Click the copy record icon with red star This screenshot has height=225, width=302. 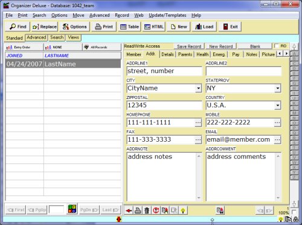(x=165, y=211)
